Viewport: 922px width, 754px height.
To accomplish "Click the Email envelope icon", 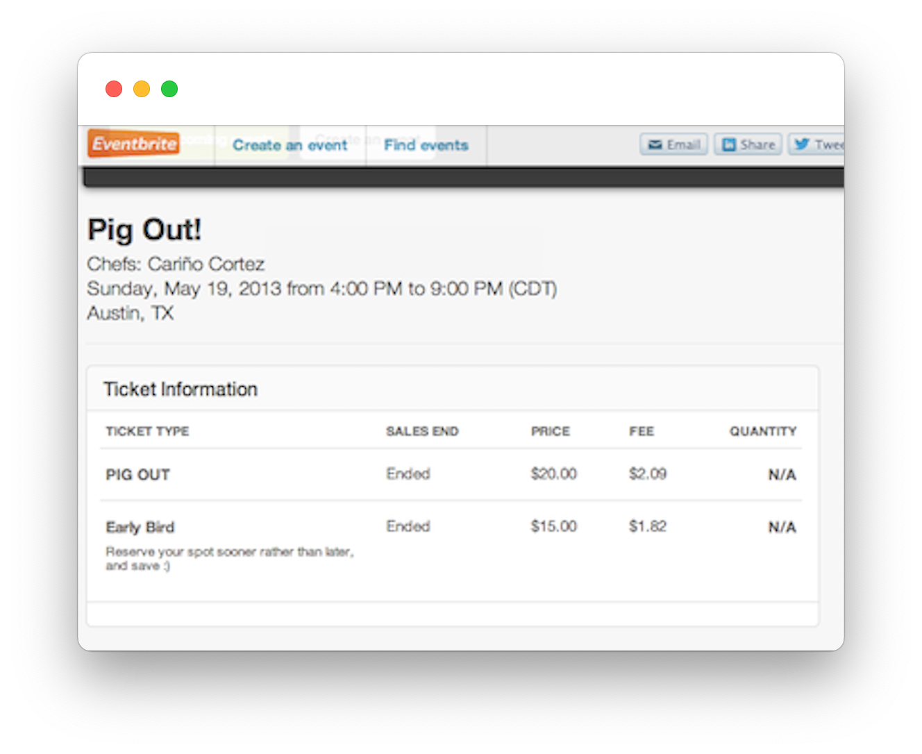I will tap(655, 144).
